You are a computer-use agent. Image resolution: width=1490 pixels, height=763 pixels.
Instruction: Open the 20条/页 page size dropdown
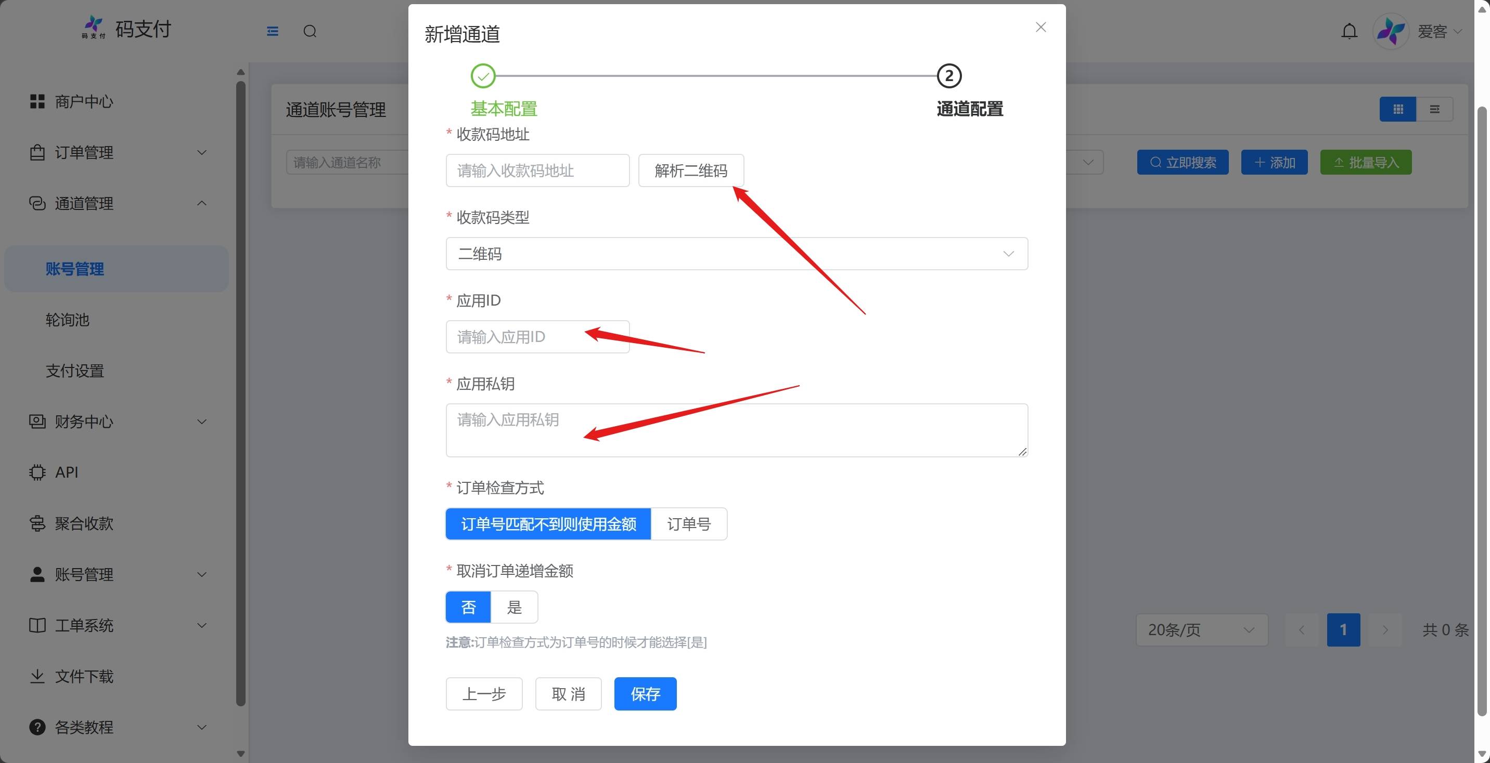(x=1202, y=629)
